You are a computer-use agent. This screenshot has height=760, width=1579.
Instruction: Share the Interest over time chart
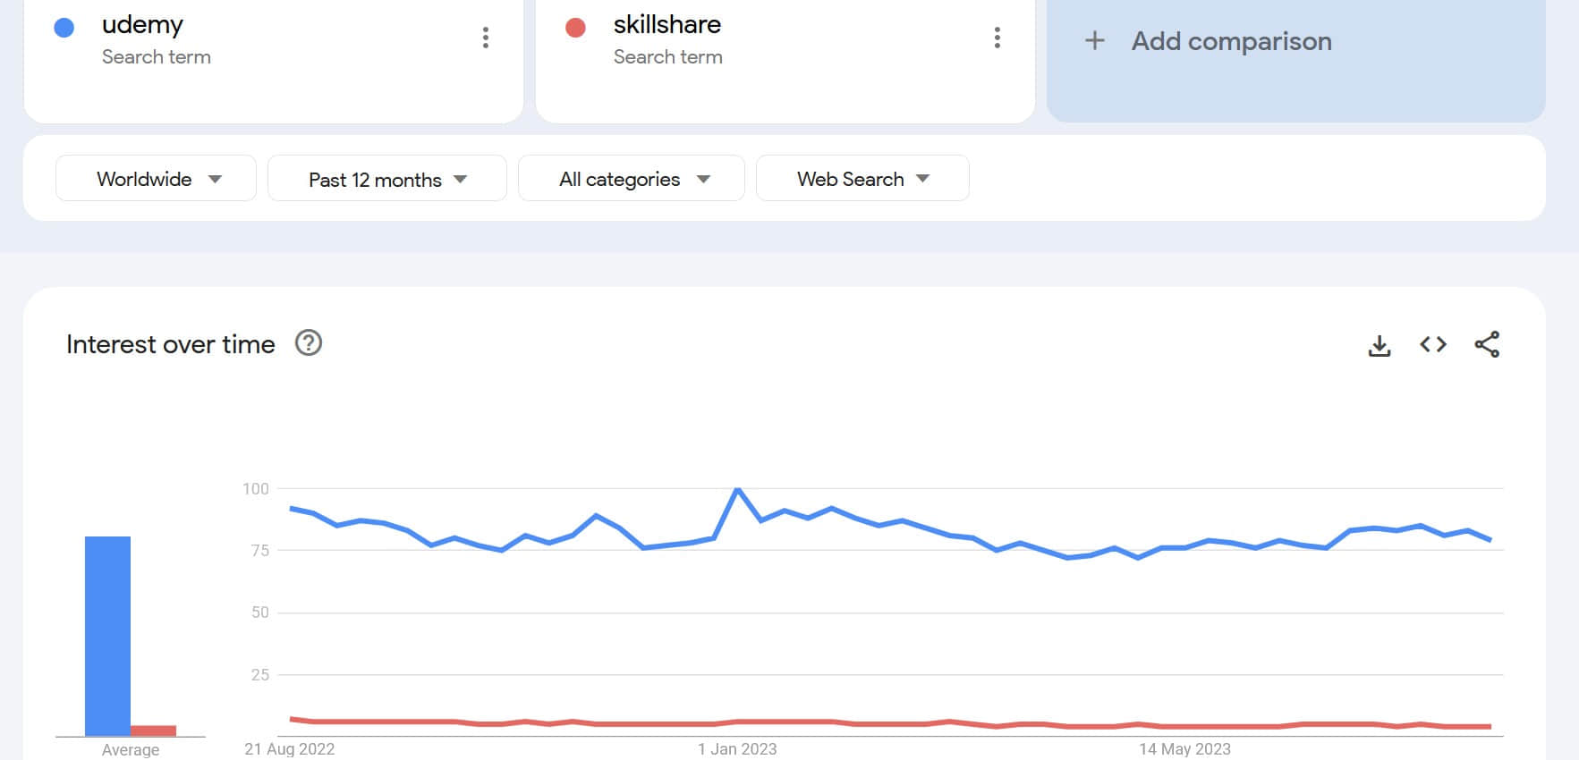(1487, 344)
